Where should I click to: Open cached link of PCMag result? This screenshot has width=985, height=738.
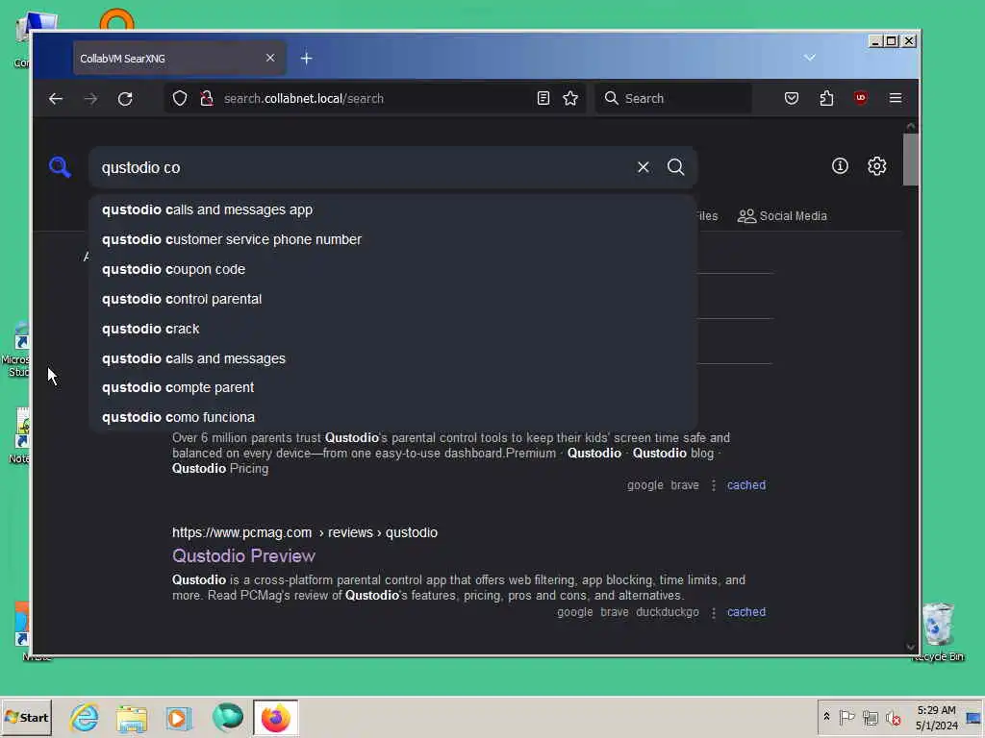click(746, 612)
